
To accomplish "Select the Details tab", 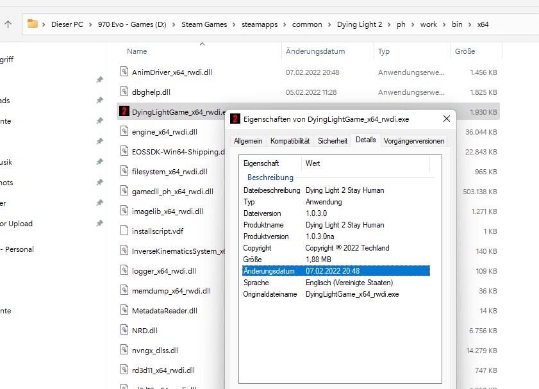I will (366, 140).
